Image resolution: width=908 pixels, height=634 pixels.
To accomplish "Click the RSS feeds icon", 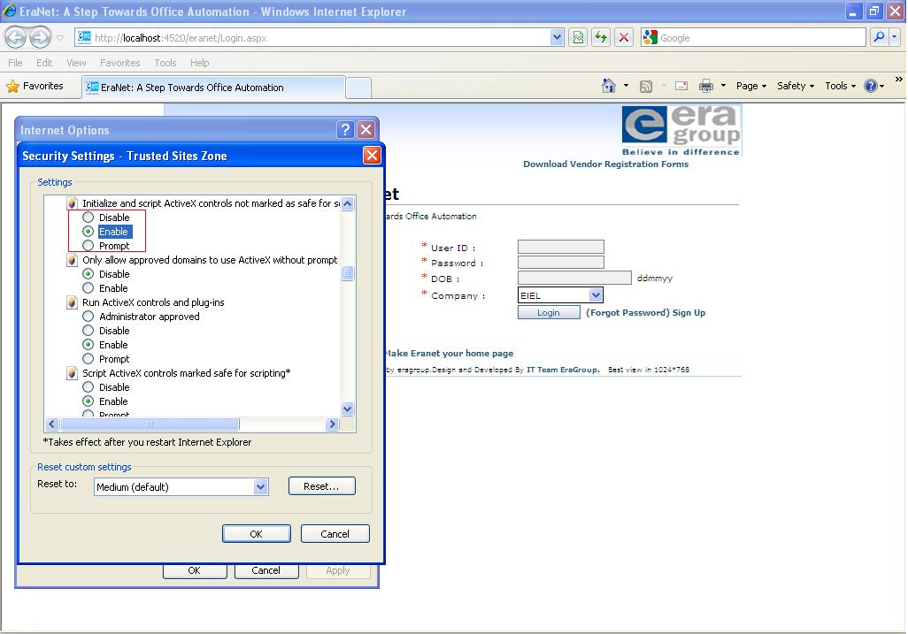I will (x=646, y=86).
